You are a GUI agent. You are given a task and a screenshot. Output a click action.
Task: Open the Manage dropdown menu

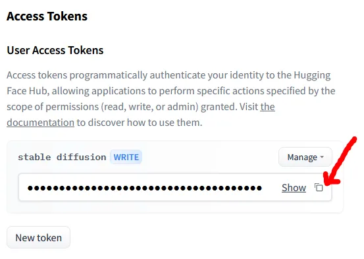[x=305, y=157]
